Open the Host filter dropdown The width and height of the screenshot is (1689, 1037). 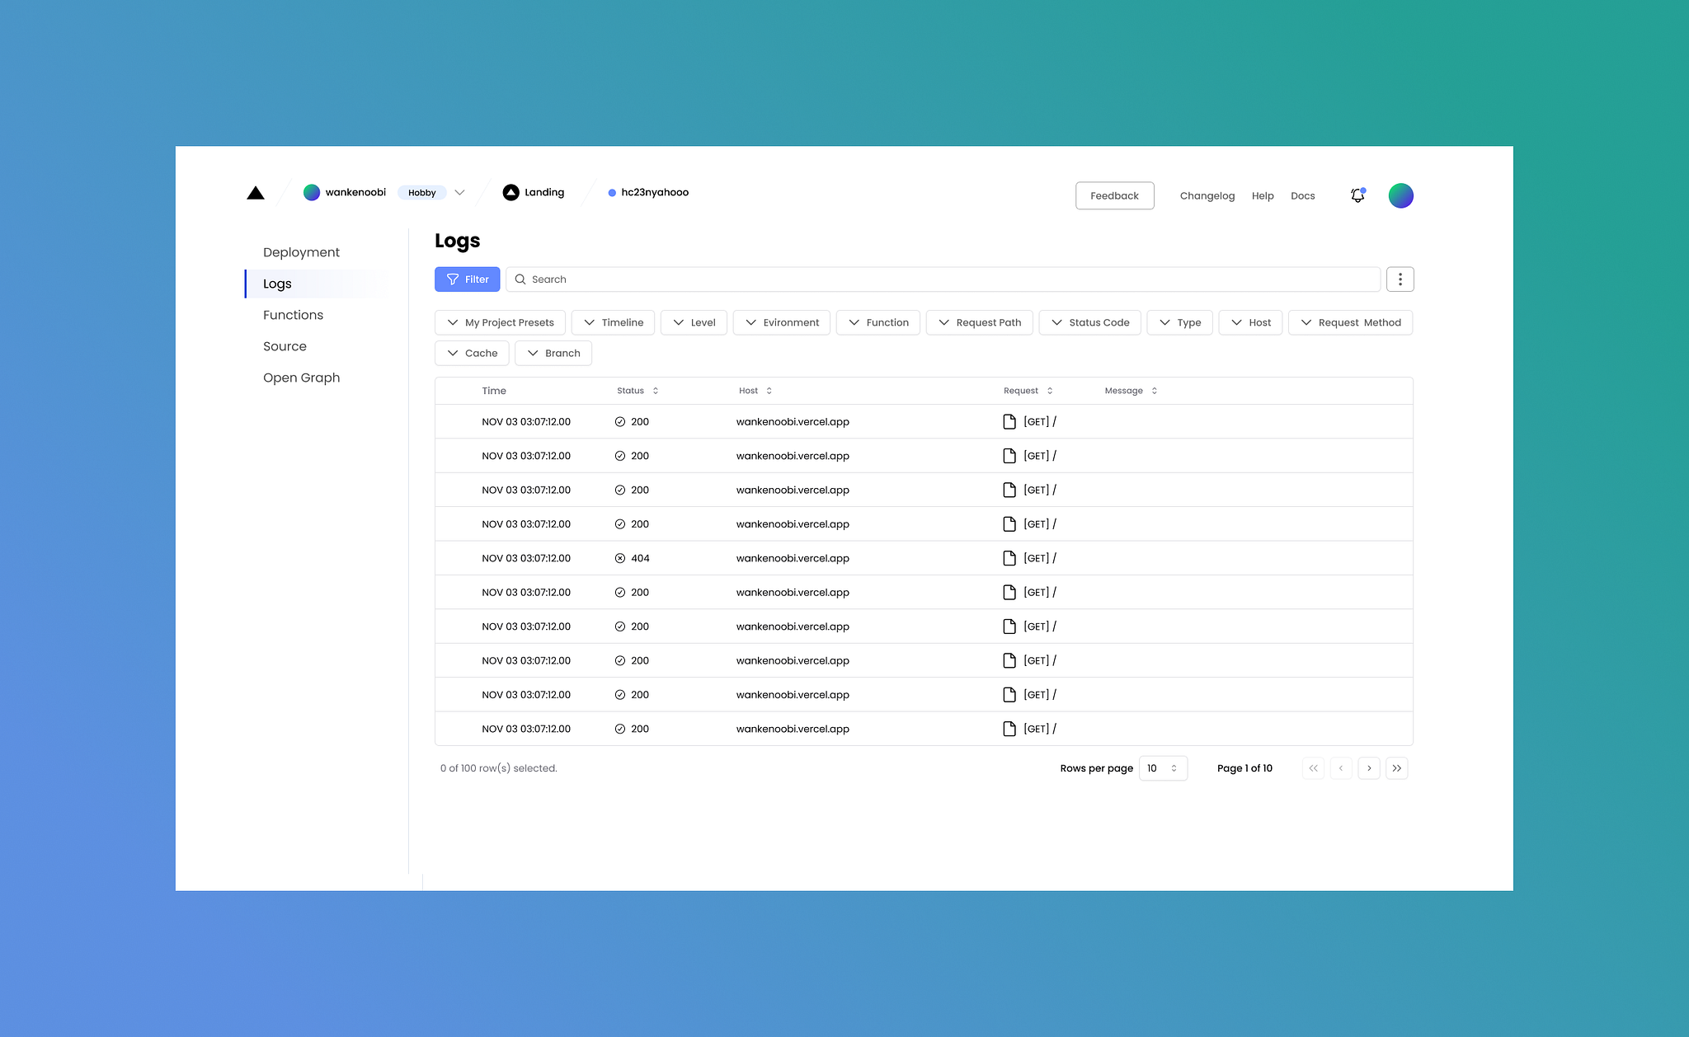point(1251,322)
